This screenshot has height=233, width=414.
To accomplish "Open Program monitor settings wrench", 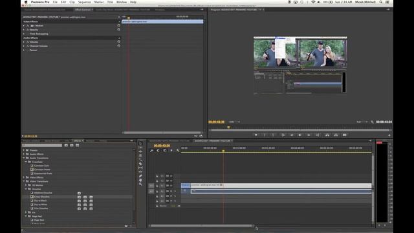I will click(x=372, y=122).
